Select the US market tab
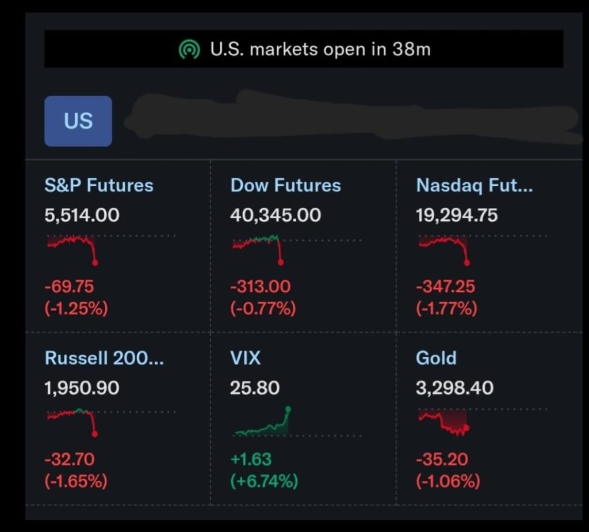589x532 pixels. pyautogui.click(x=78, y=121)
